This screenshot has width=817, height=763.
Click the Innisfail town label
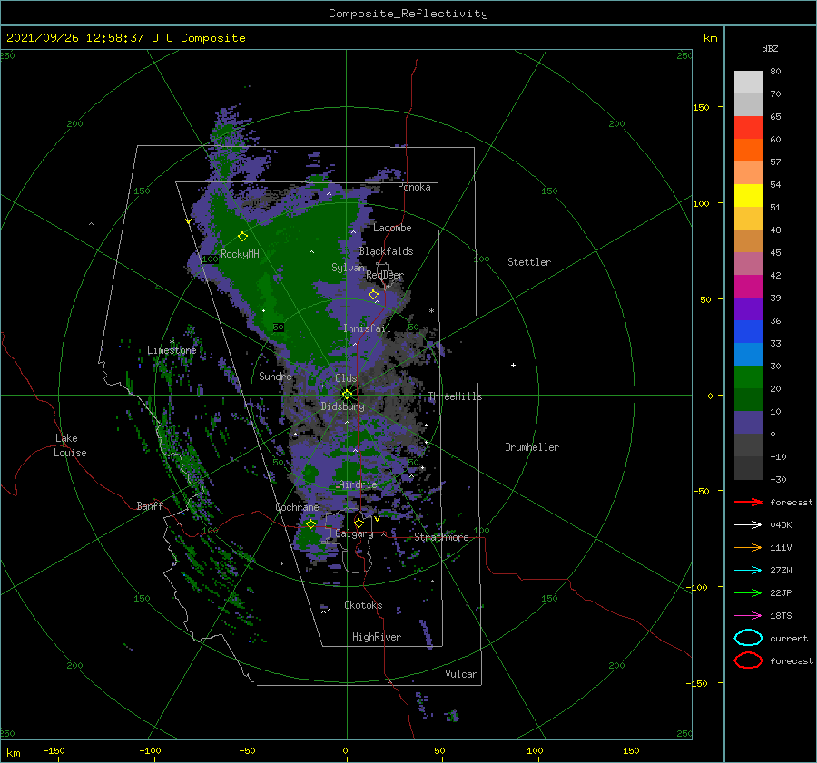coord(367,328)
